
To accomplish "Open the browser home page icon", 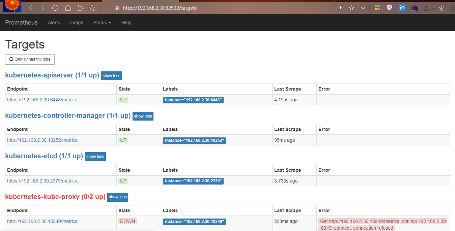I will (x=68, y=8).
